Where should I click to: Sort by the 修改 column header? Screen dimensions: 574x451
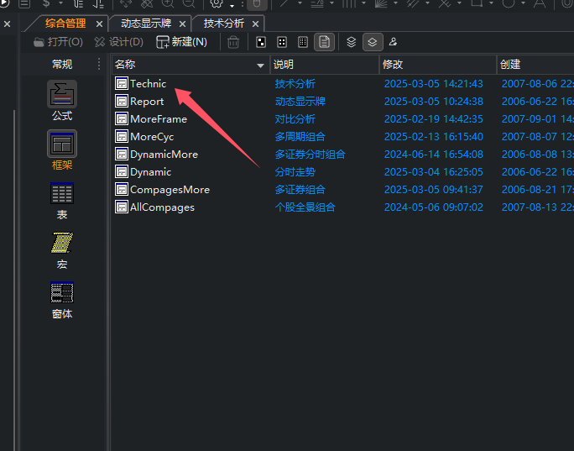[x=437, y=65]
